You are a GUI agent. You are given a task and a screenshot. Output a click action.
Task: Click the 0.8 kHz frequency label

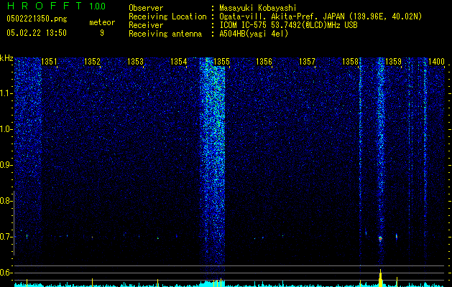(6, 201)
